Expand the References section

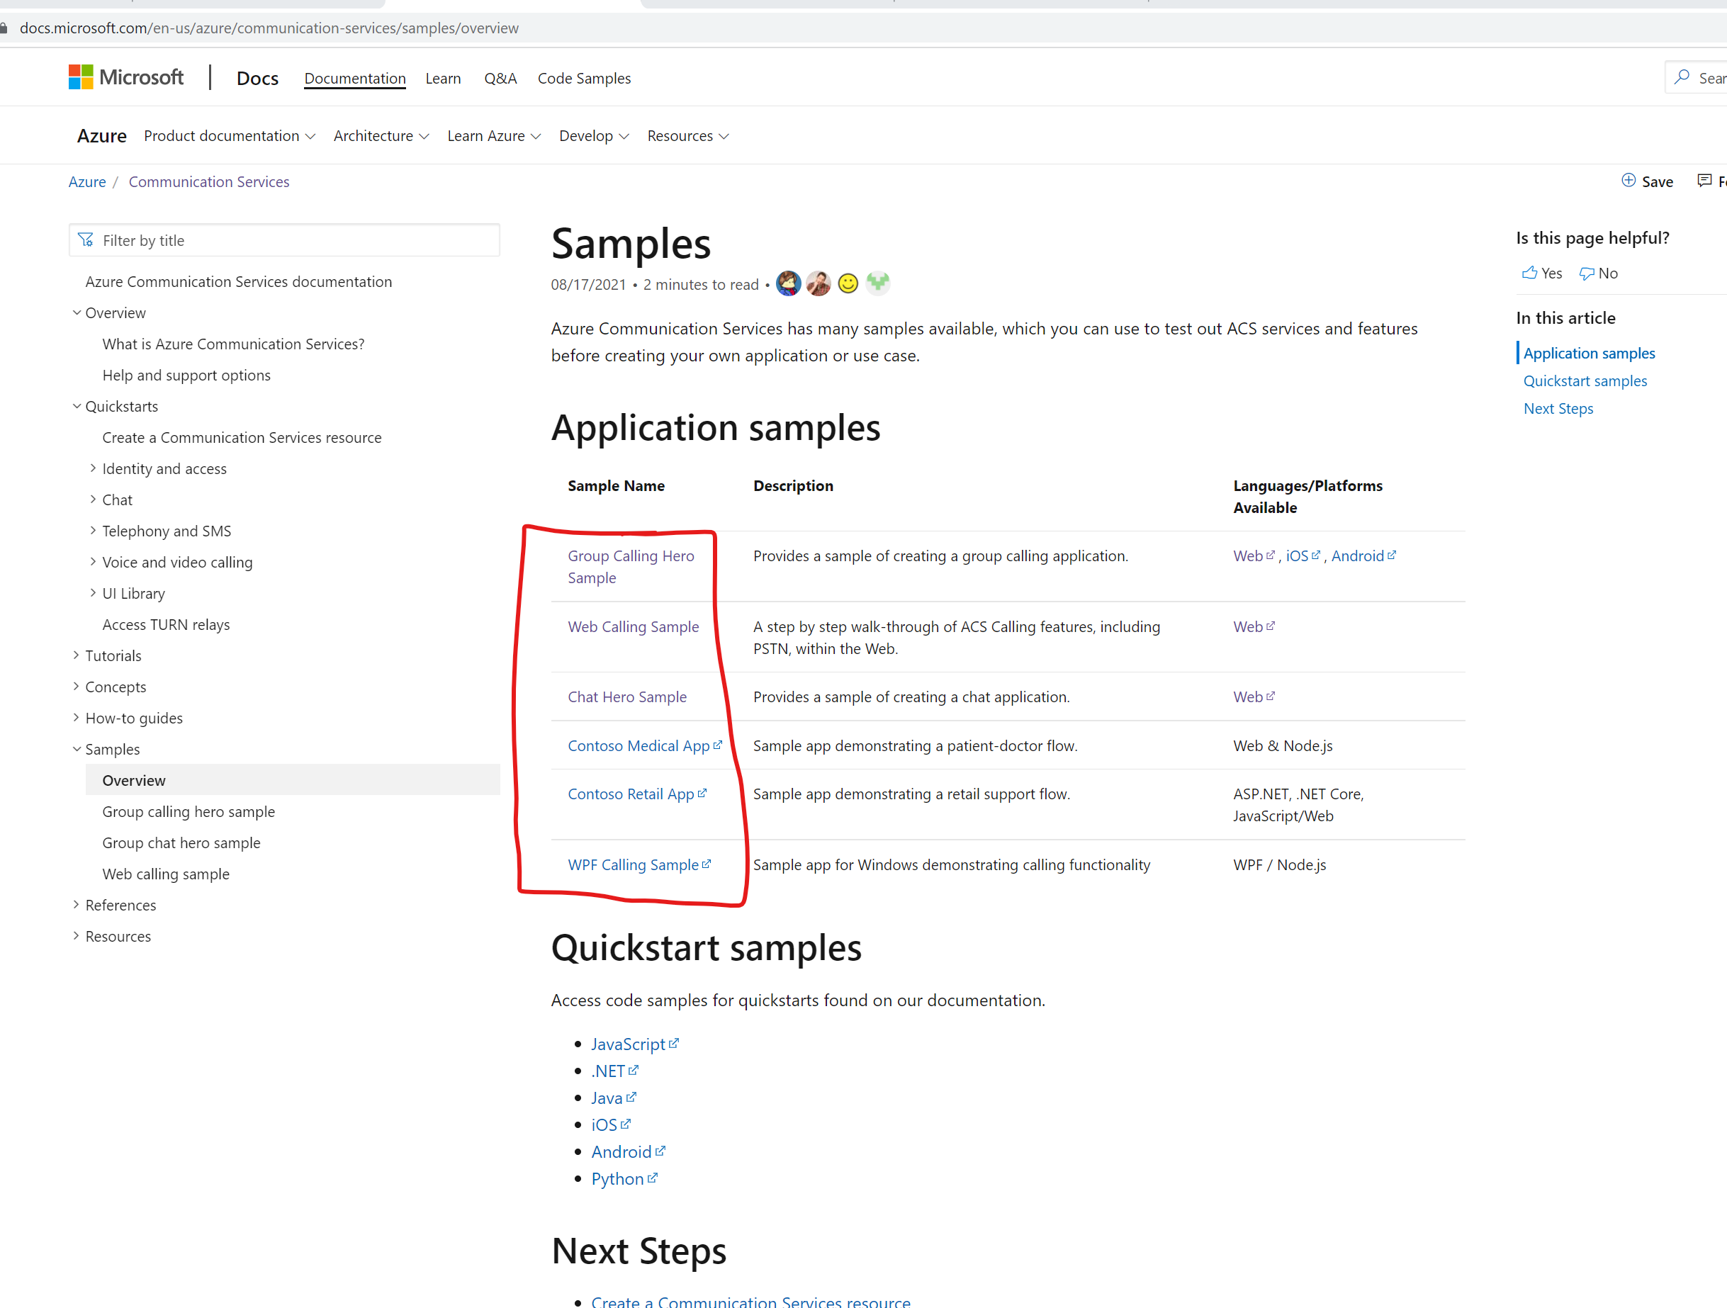(77, 905)
